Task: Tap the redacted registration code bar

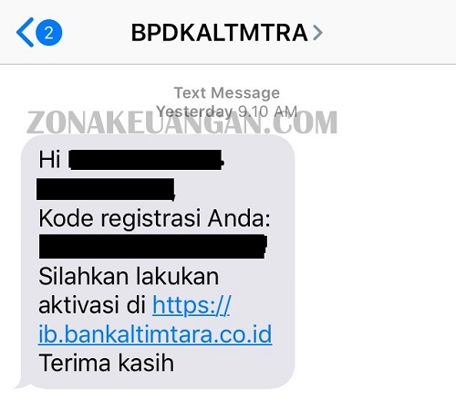Action: pos(153,247)
